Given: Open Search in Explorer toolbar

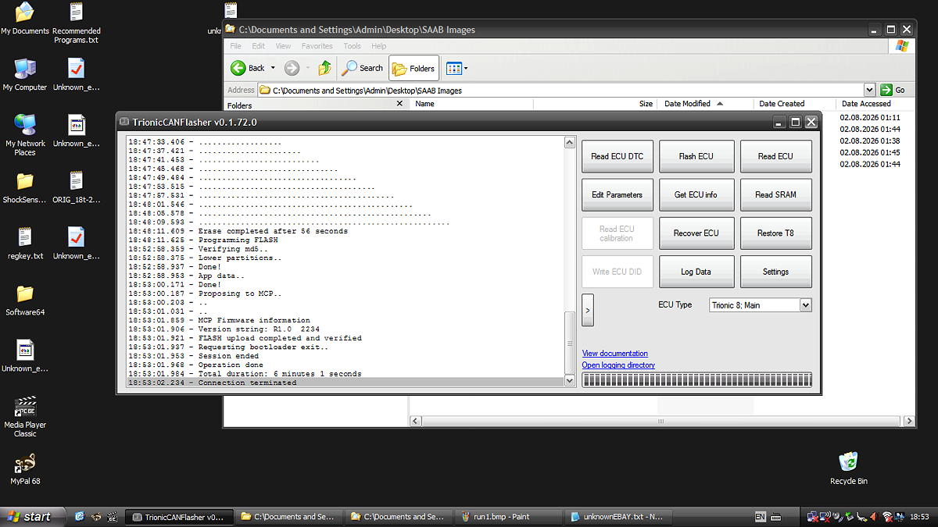Looking at the screenshot, I should [x=363, y=68].
